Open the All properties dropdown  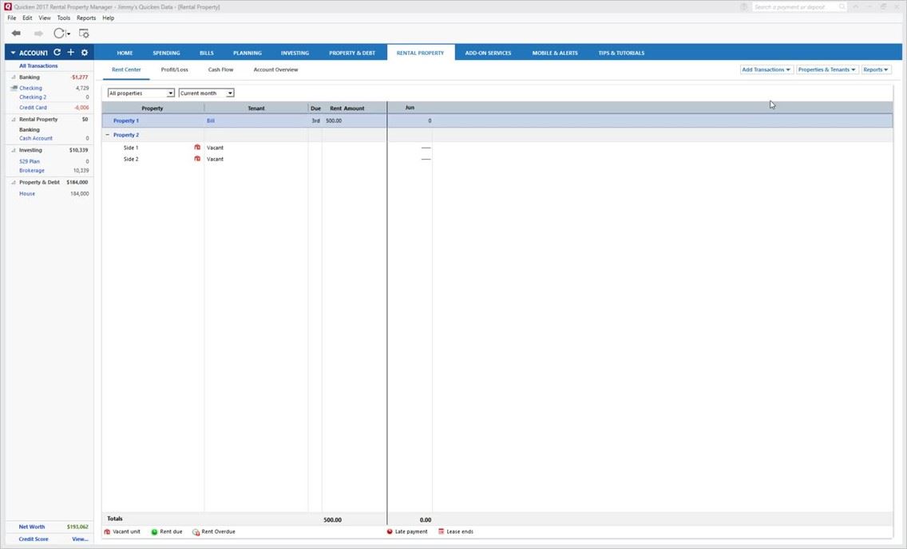tap(141, 93)
